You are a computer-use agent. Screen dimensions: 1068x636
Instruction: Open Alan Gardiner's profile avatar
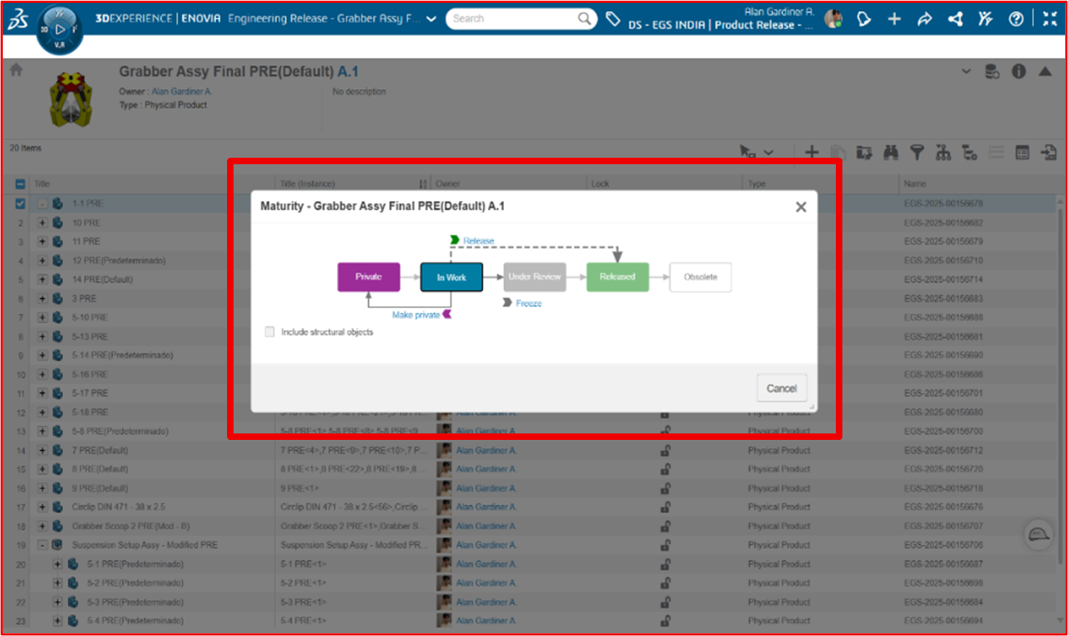coord(834,19)
